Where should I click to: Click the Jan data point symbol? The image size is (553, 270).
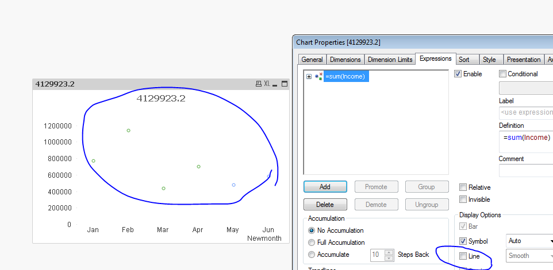[94, 161]
